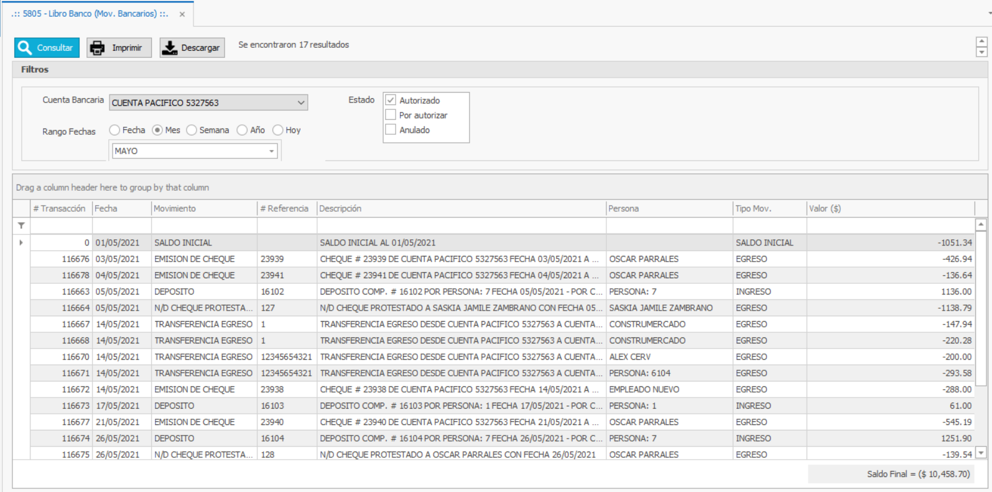Click value 1251.90 cell

click(890, 439)
